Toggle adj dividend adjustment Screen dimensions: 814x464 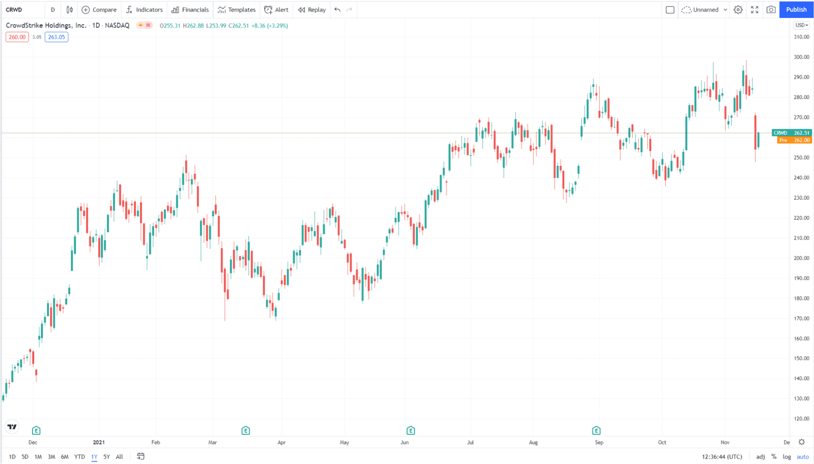pos(760,457)
